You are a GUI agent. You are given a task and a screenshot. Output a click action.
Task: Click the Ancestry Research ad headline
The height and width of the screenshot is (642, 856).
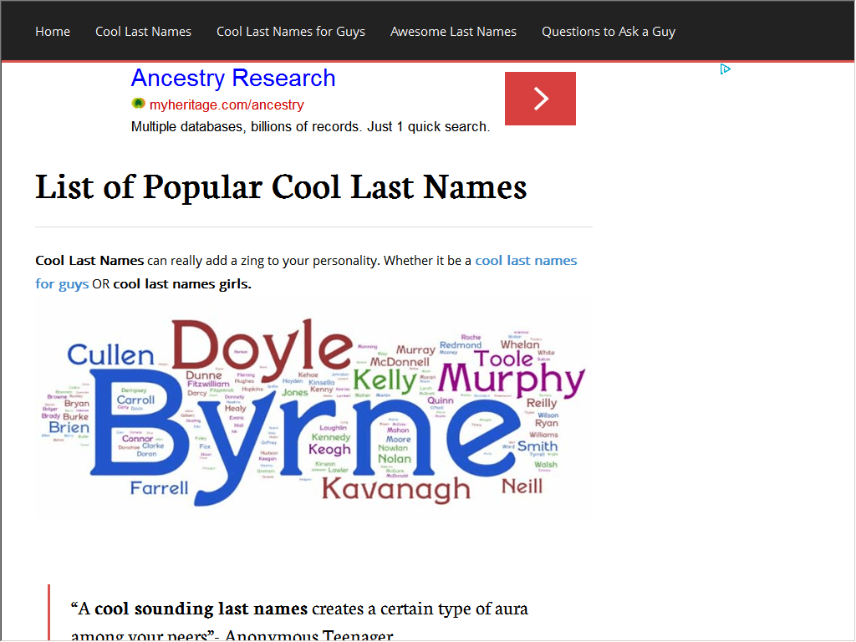tap(233, 78)
